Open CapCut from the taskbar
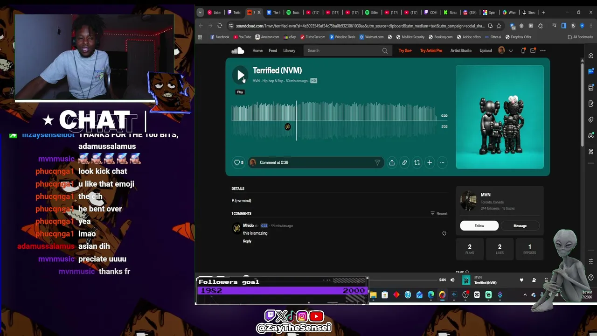Image resolution: width=597 pixels, height=336 pixels. [x=477, y=295]
